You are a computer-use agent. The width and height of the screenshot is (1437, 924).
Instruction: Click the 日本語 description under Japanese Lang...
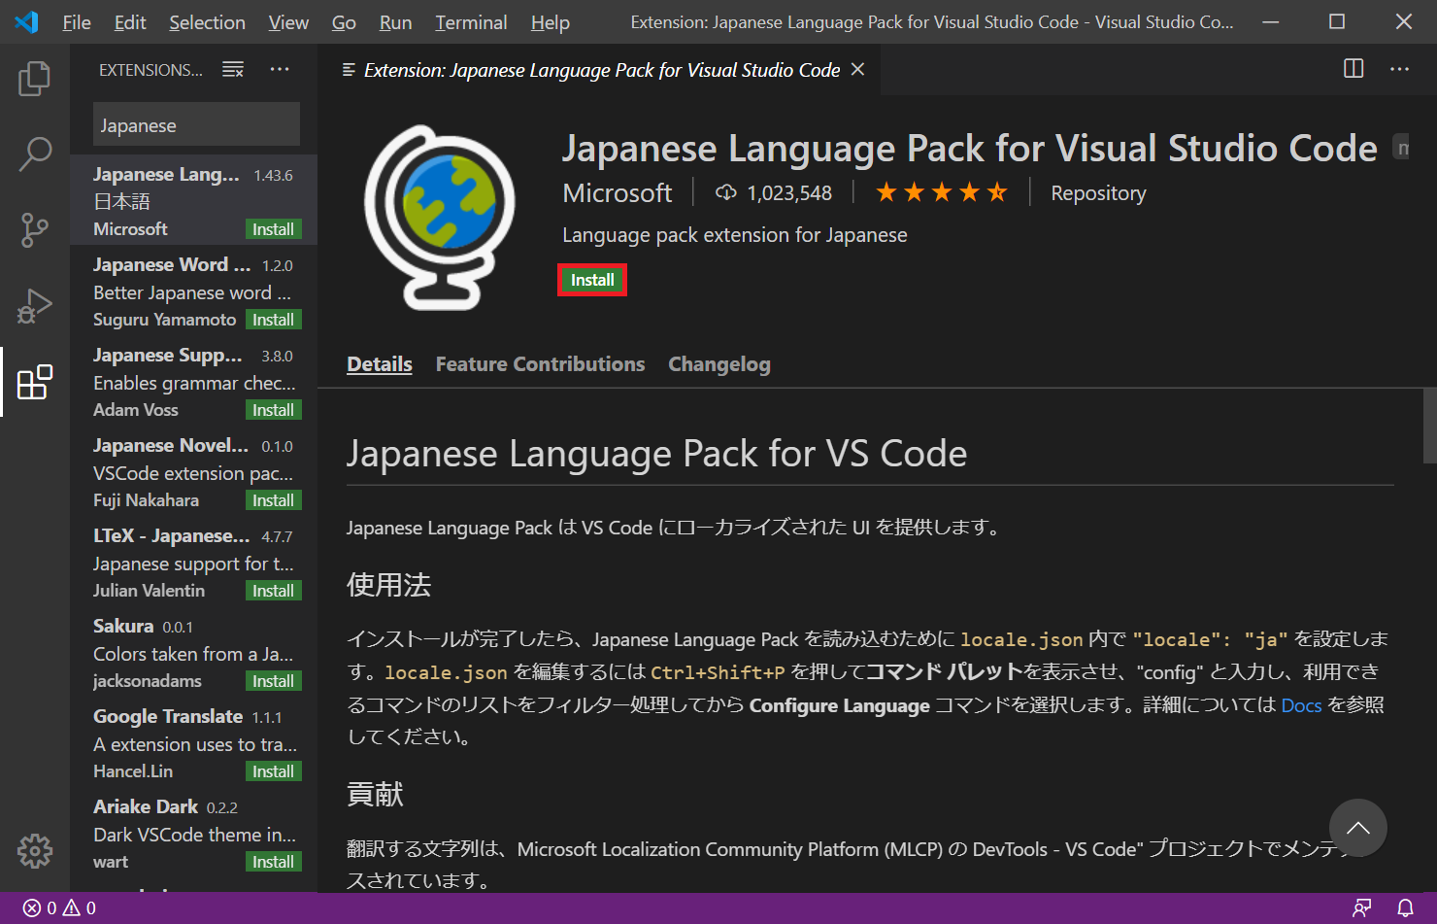click(x=121, y=201)
